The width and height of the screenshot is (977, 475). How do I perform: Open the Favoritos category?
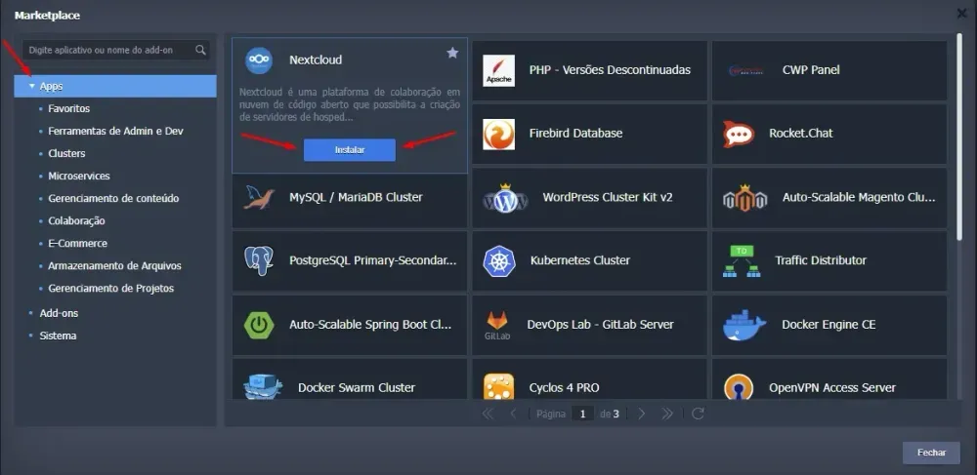[69, 109]
